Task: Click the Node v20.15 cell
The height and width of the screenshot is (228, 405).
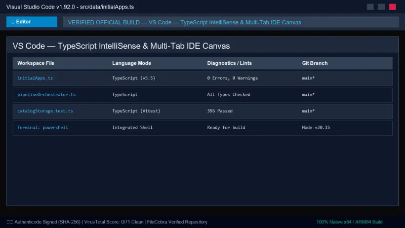Action: click(x=316, y=128)
